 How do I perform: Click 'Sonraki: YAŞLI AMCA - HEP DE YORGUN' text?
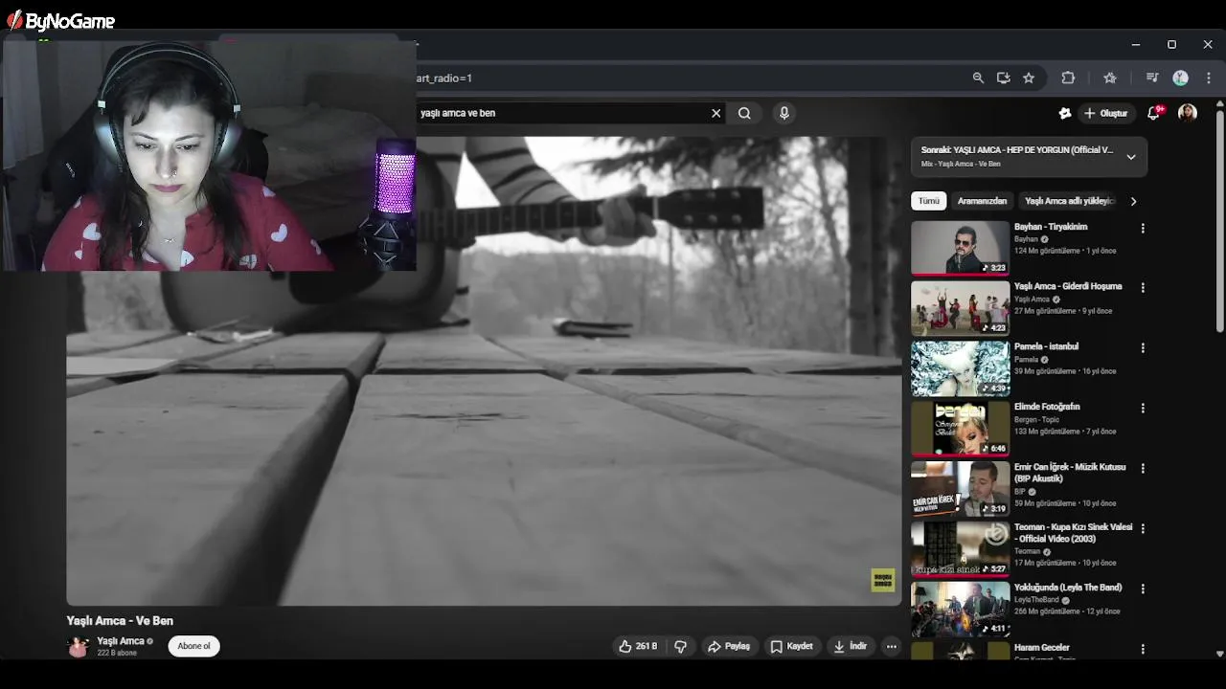tap(1017, 150)
